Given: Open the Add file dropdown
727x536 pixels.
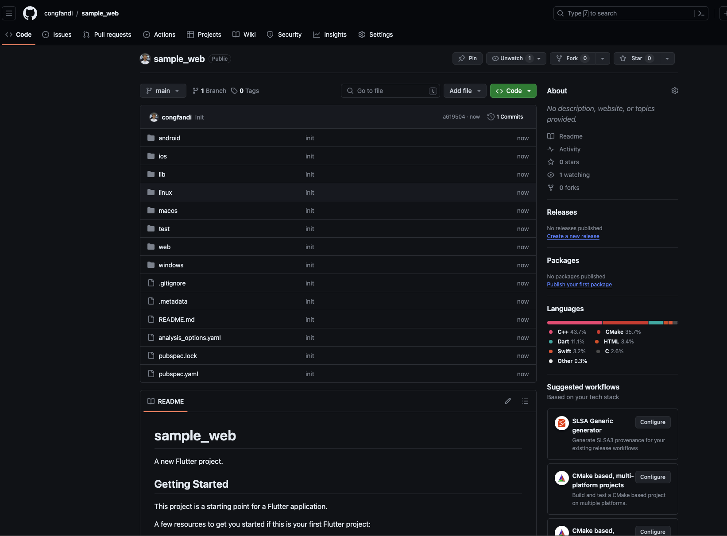Looking at the screenshot, I should tap(465, 91).
